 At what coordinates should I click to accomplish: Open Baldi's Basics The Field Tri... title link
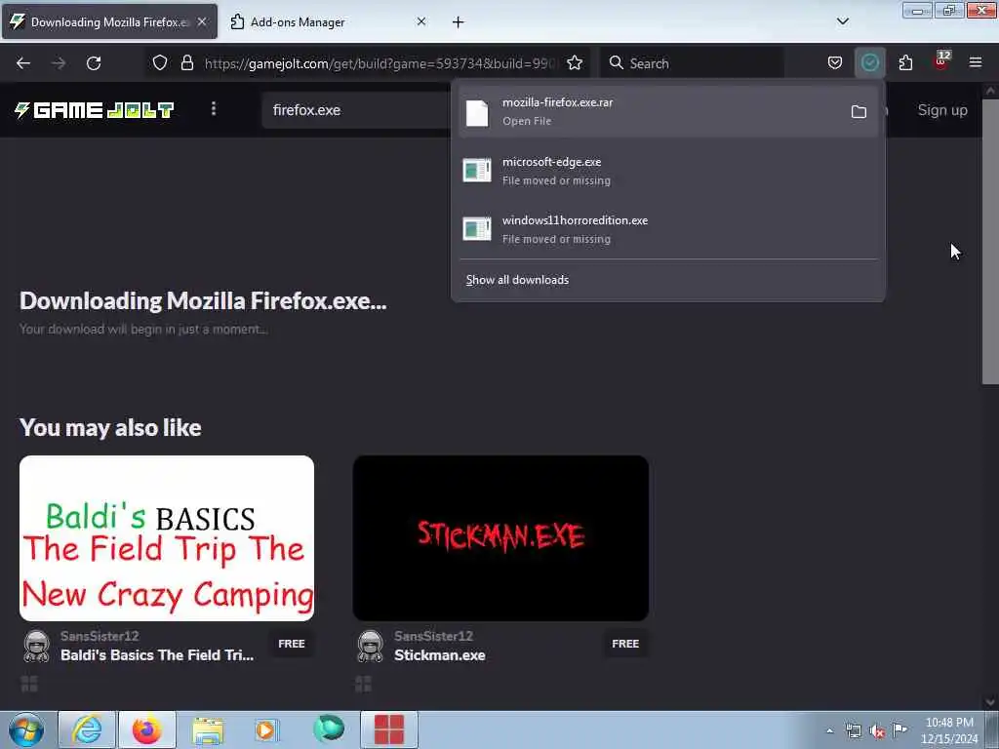coord(157,655)
